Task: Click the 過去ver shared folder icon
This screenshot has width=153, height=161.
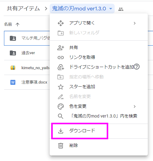Action: 13,53
